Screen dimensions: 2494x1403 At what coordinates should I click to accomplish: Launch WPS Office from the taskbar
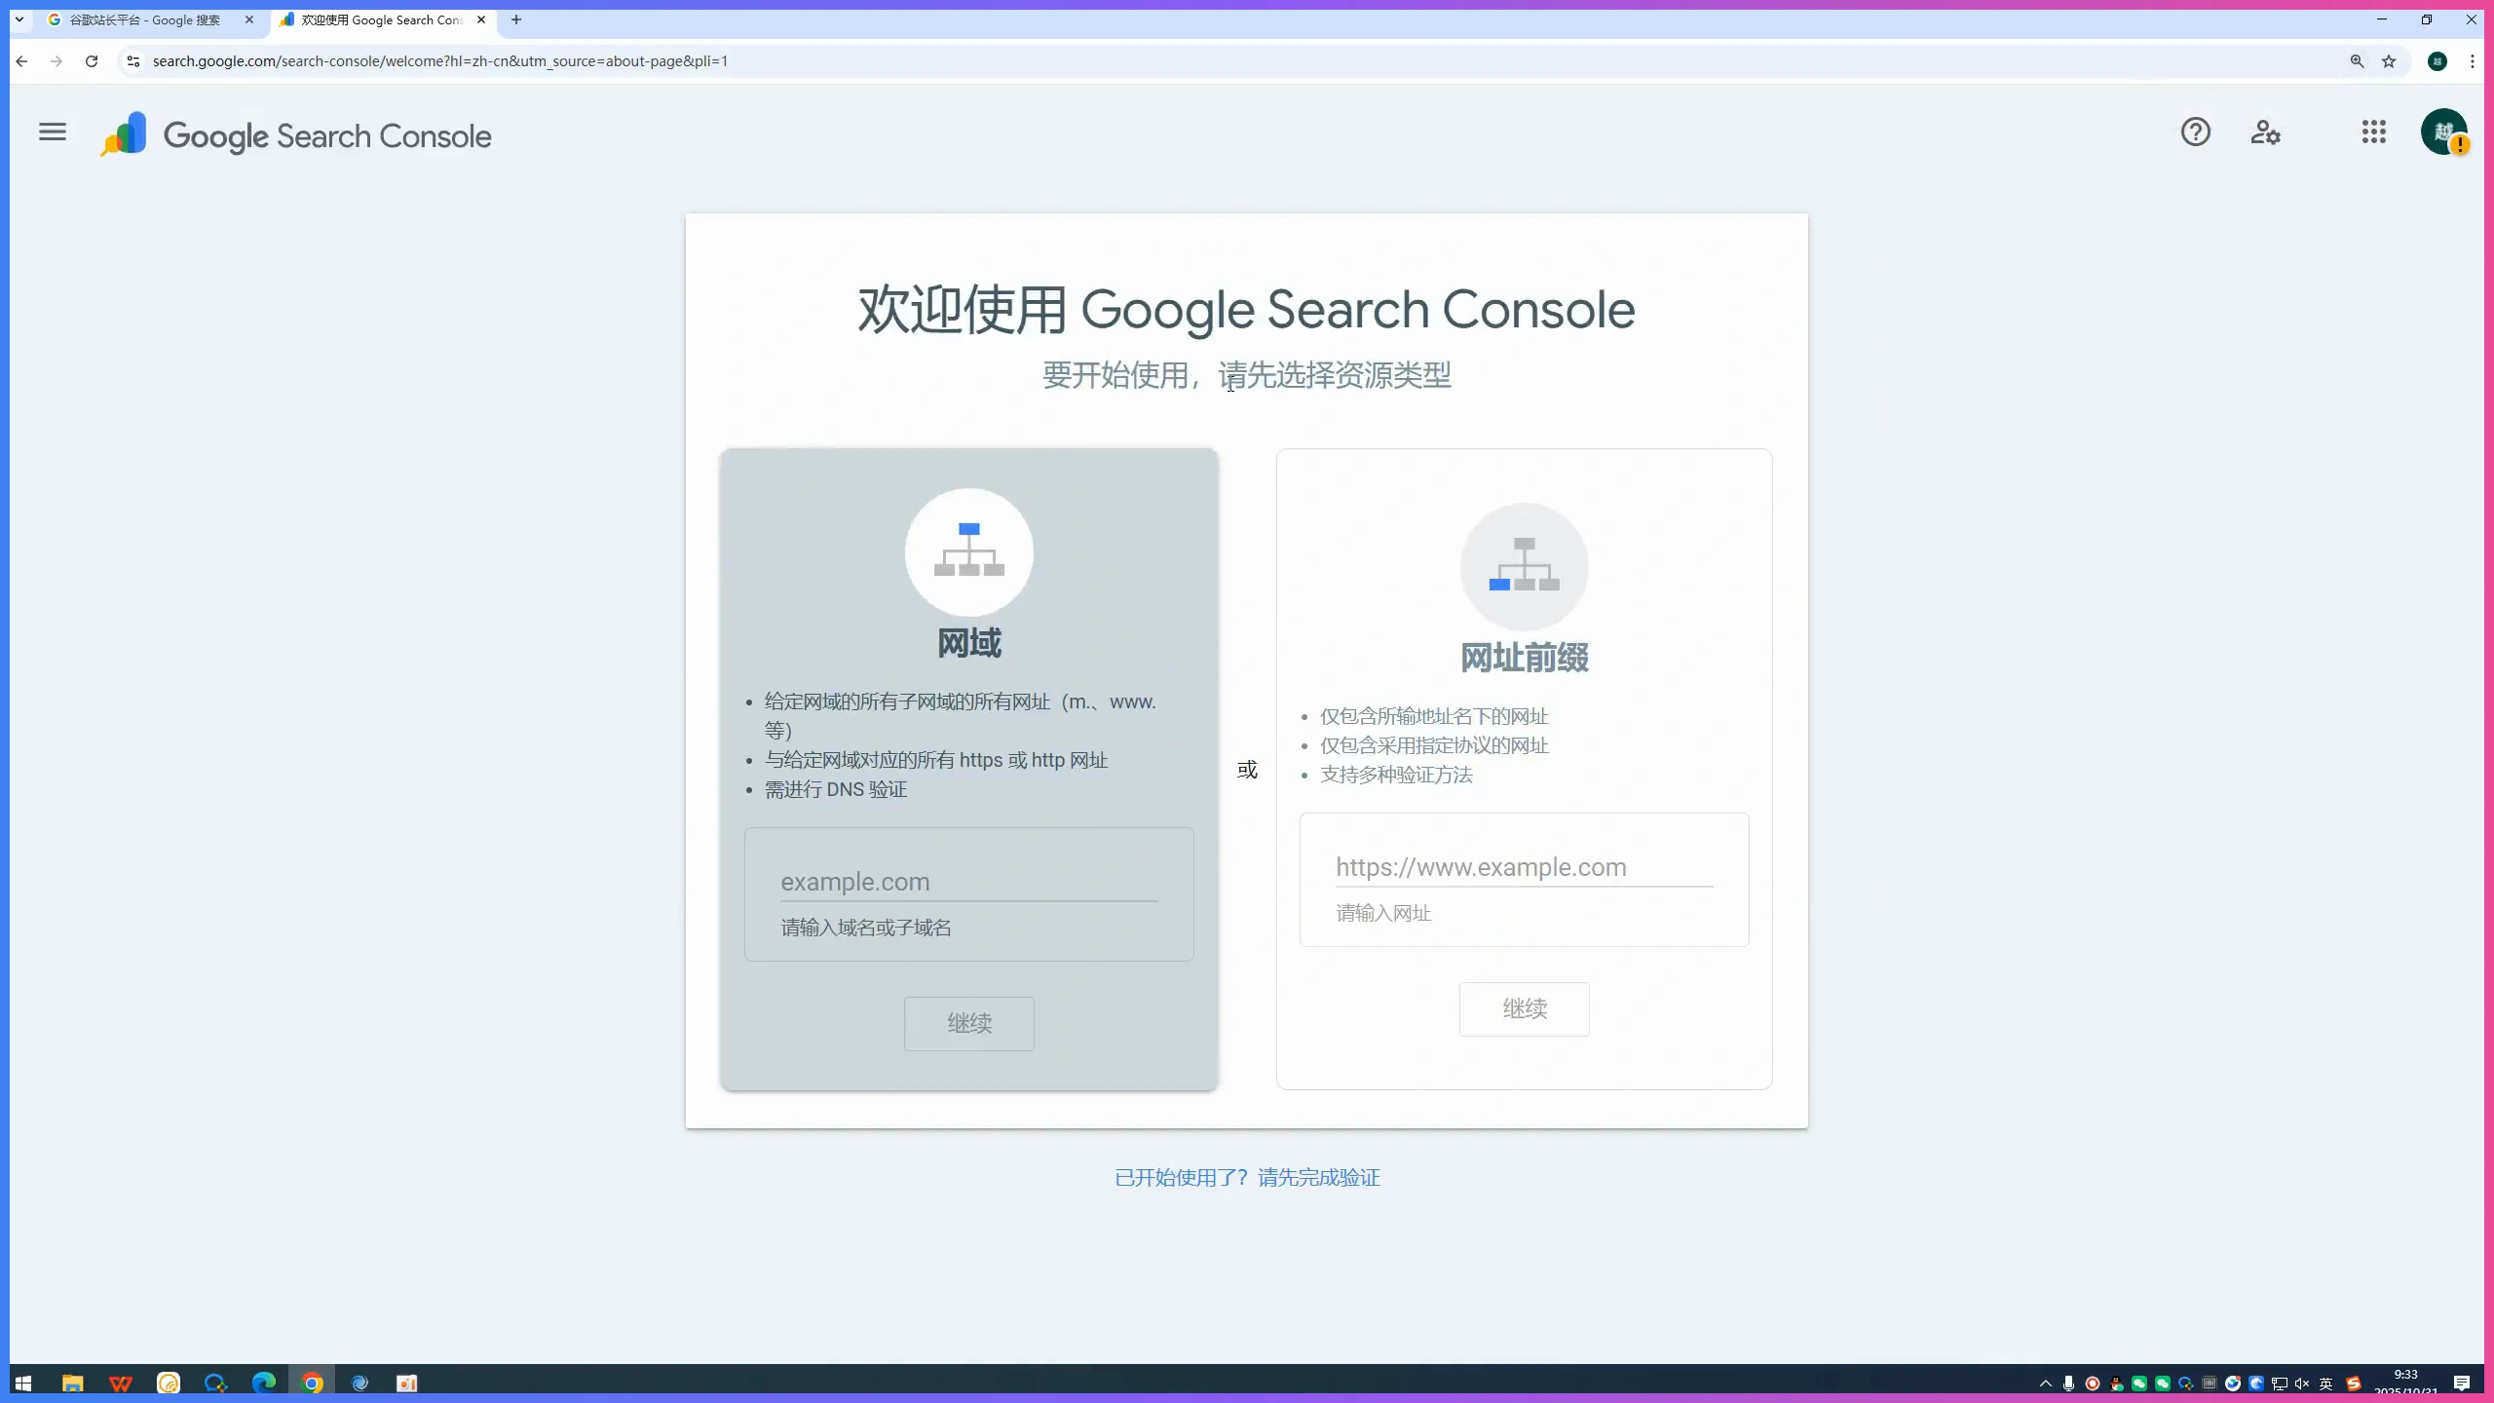click(121, 1384)
